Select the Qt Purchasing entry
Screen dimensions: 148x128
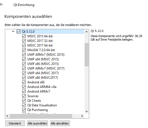pos(37,110)
